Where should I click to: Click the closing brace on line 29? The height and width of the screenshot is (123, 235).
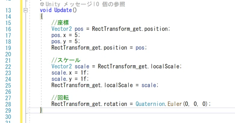41,110
